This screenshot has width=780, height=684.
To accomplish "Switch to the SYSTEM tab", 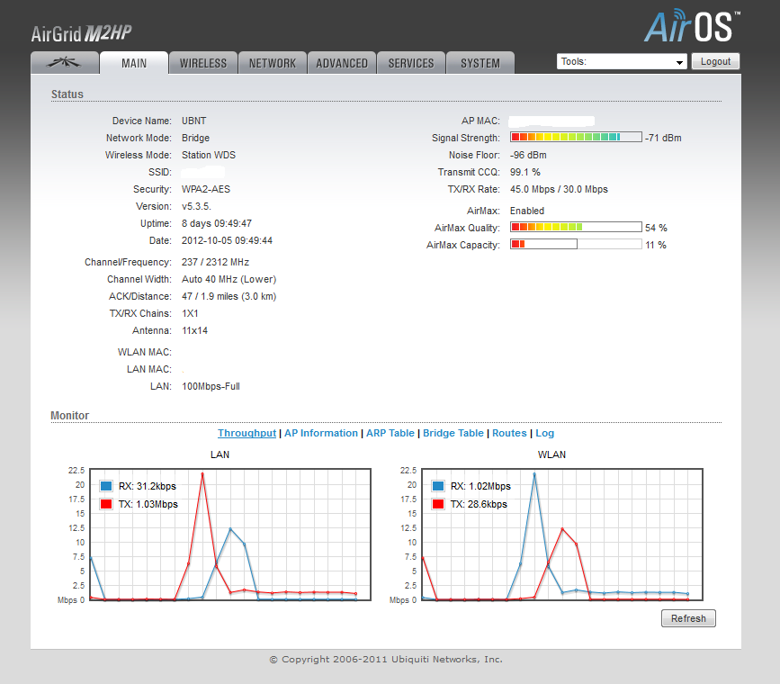I will 480,63.
